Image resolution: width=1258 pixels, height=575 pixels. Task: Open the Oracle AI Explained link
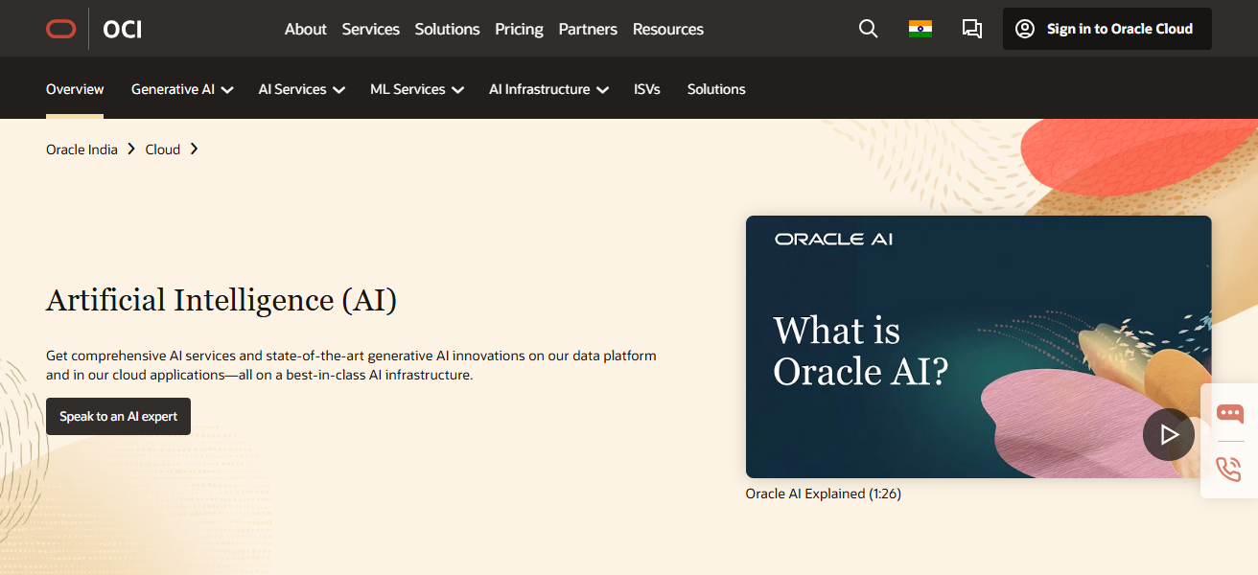click(x=823, y=493)
